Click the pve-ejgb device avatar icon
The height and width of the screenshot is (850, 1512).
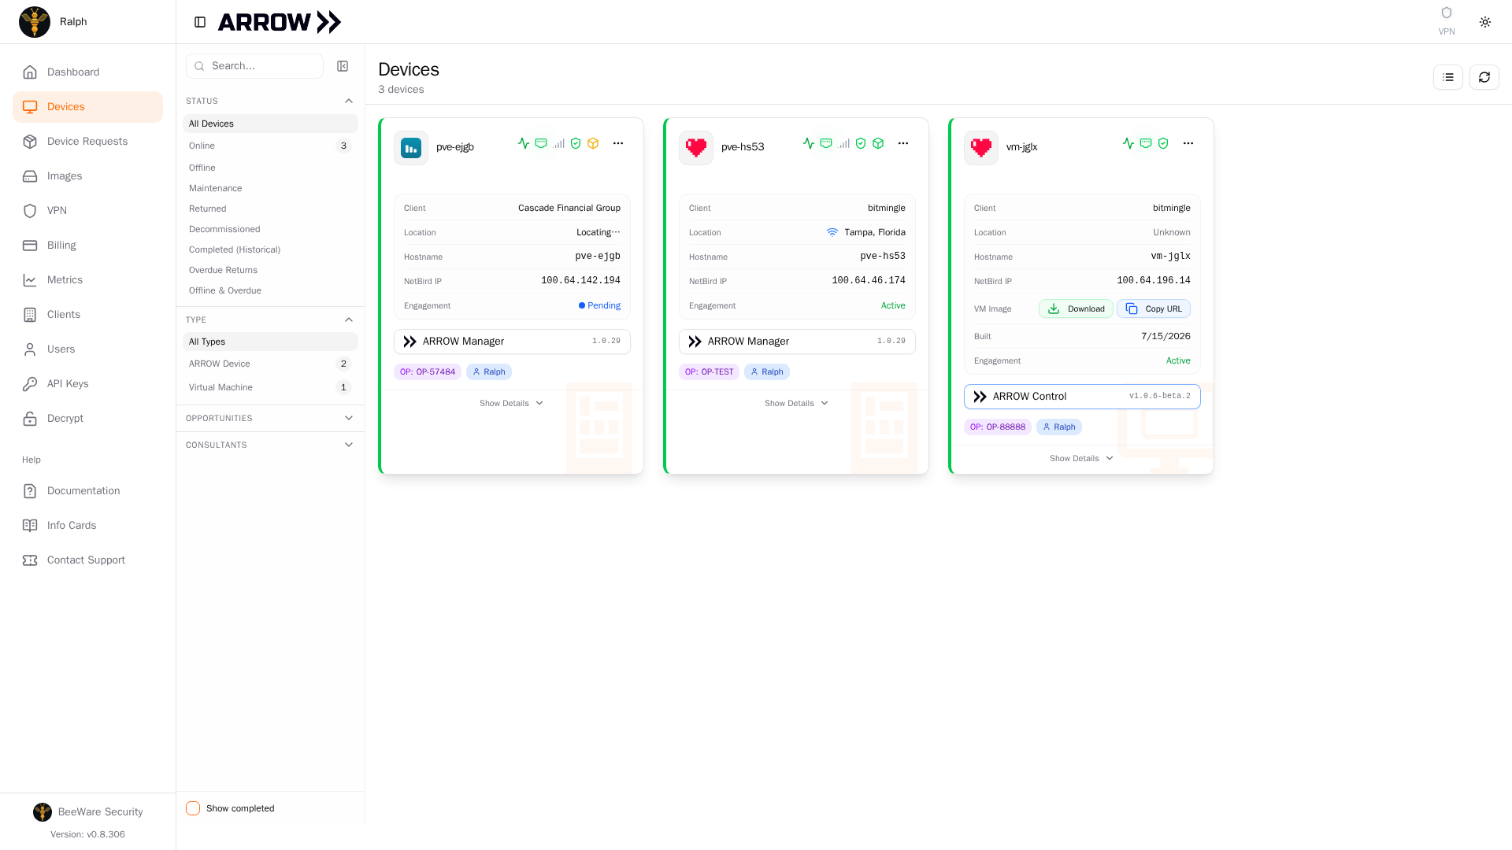(x=411, y=148)
